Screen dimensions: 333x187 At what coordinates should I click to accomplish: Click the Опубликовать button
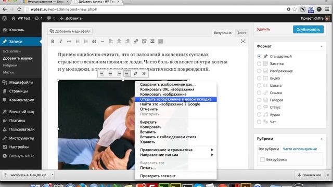[x=308, y=30]
